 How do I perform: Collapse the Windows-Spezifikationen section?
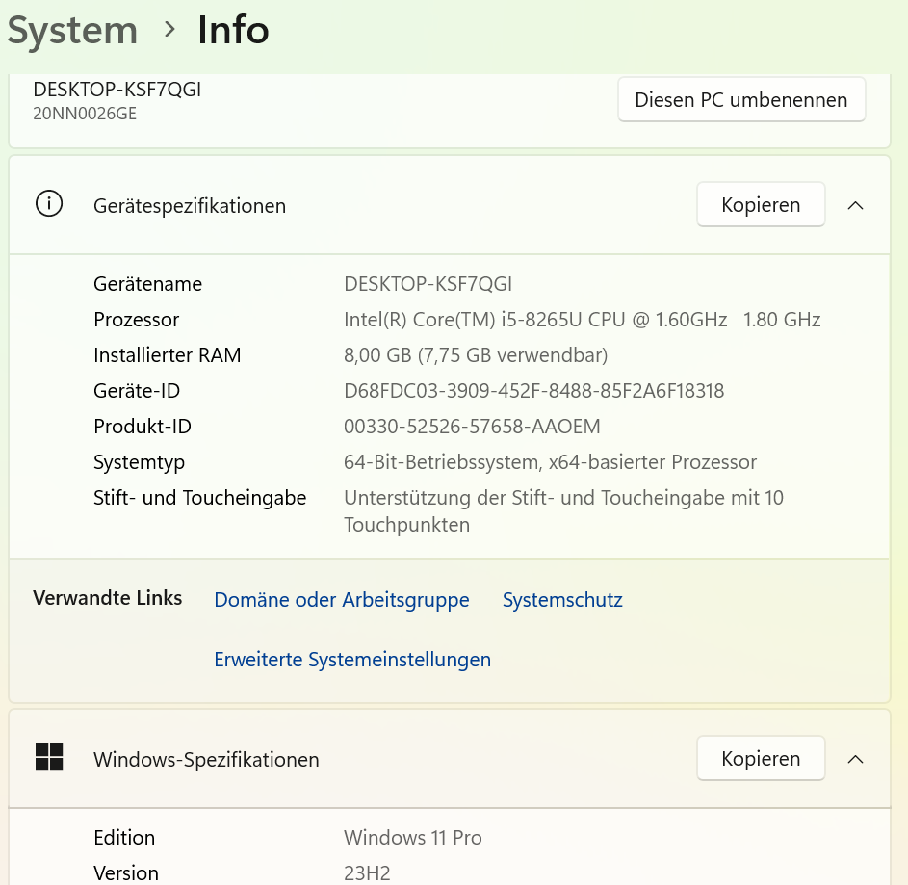pyautogui.click(x=855, y=759)
